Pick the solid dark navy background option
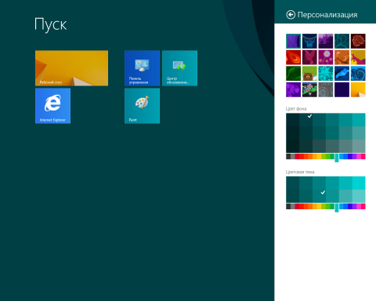This screenshot has height=301, width=376. coord(342,89)
